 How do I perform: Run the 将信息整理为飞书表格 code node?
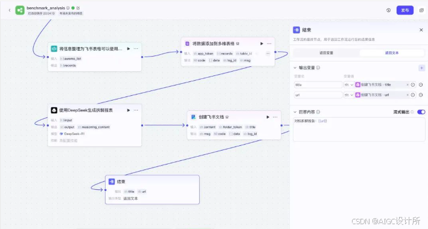point(129,49)
